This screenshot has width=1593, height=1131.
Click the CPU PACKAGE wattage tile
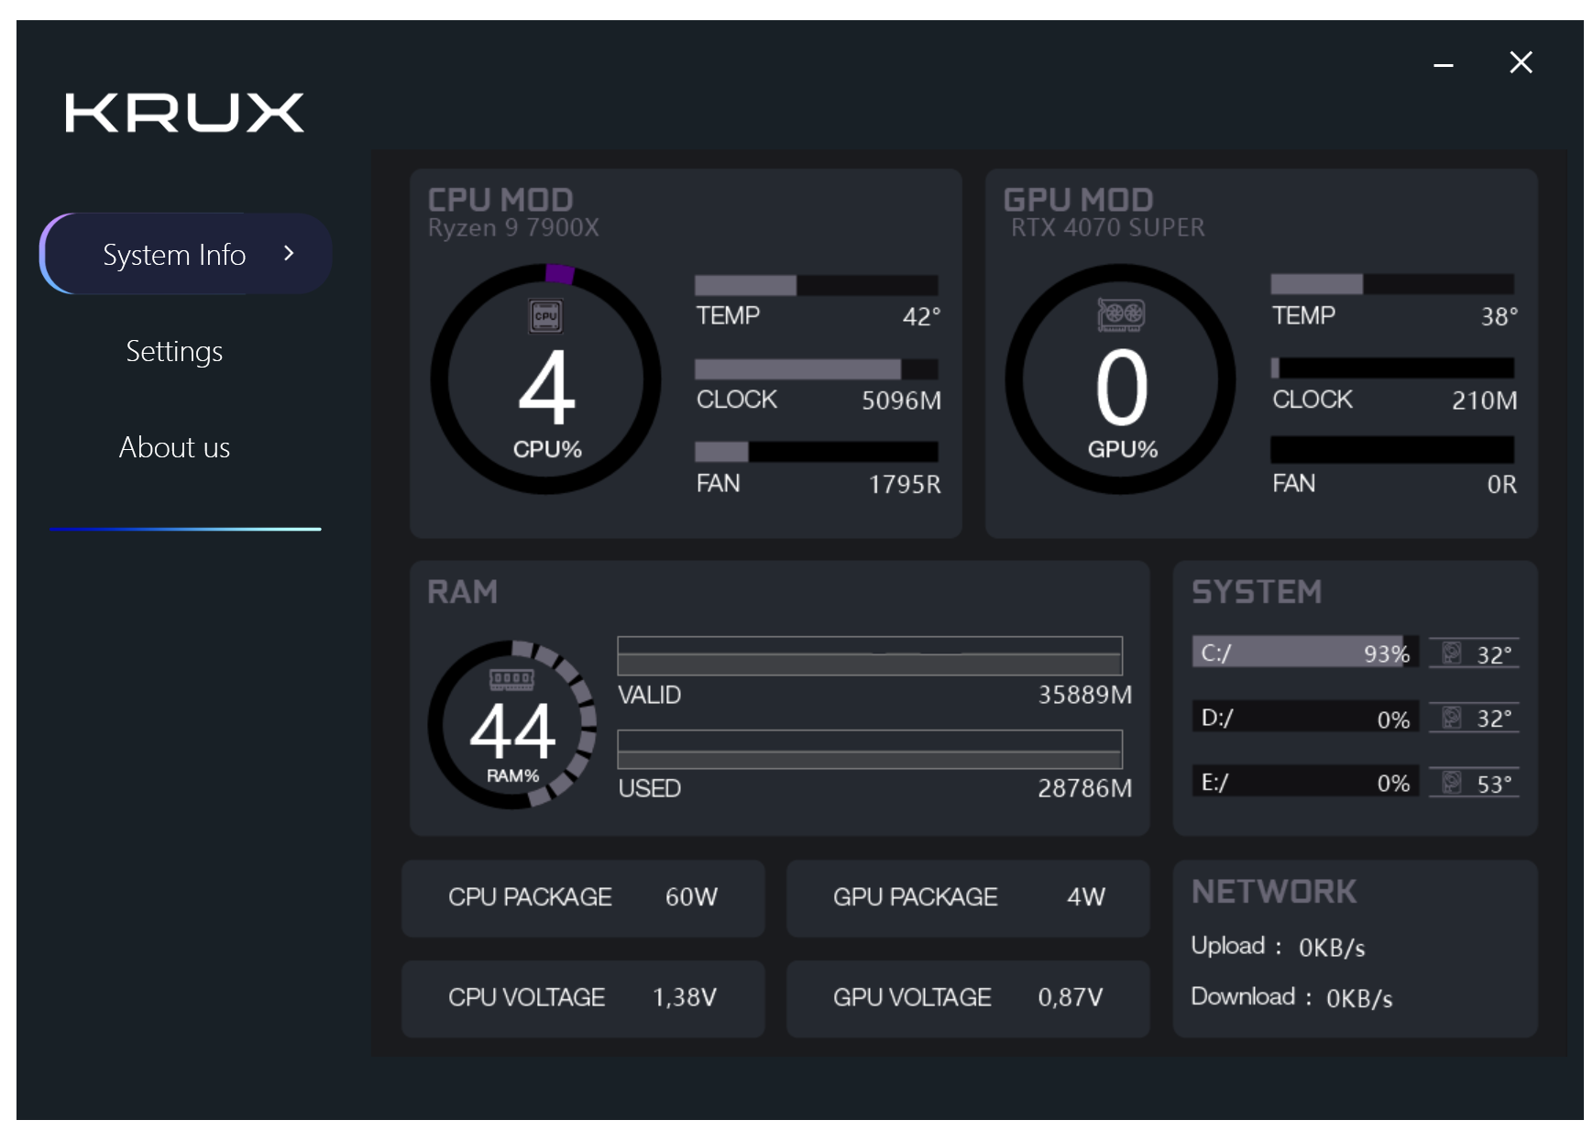point(583,897)
